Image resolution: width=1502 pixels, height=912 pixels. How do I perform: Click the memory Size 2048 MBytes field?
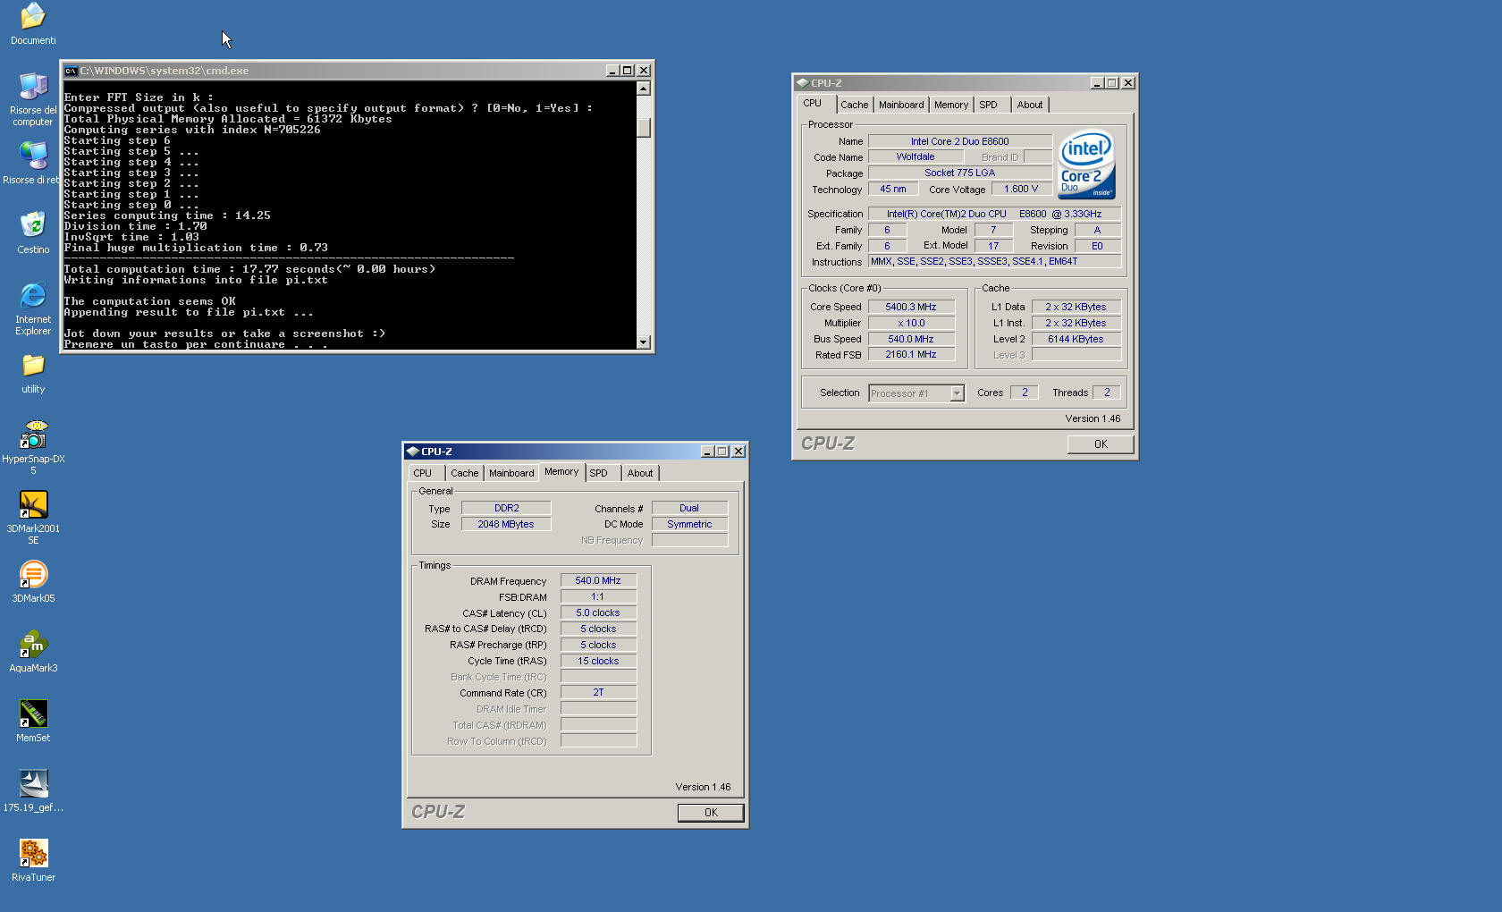(506, 524)
